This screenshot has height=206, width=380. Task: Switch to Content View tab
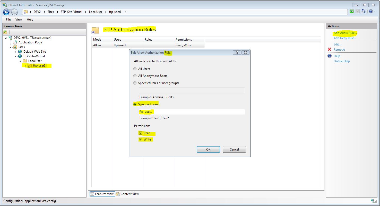(x=127, y=194)
